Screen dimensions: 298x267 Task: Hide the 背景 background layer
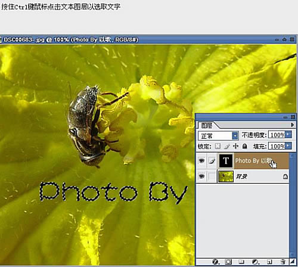tap(201, 176)
